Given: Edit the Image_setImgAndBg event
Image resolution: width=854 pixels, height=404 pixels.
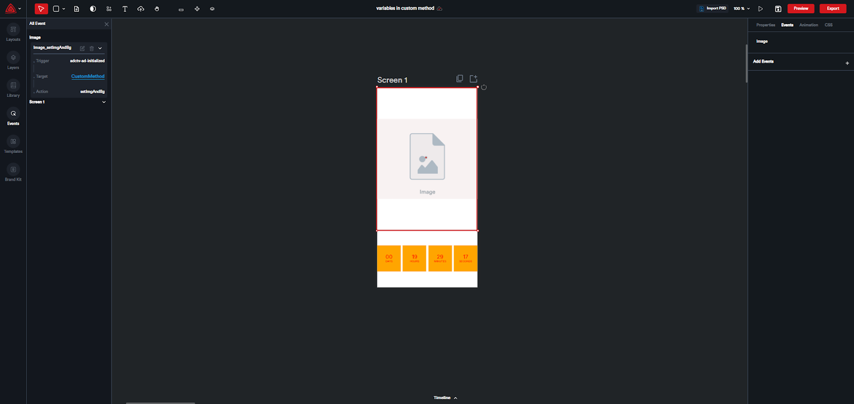Looking at the screenshot, I should pos(82,49).
